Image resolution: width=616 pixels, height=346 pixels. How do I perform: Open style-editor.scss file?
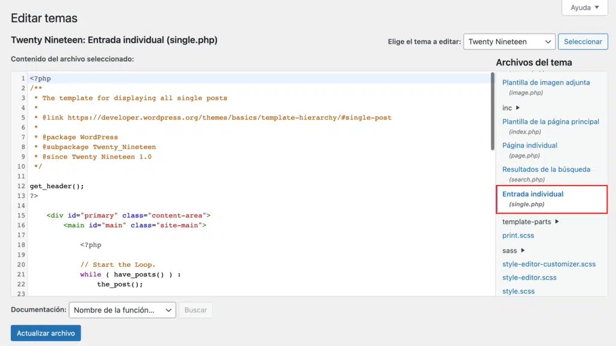click(x=529, y=278)
